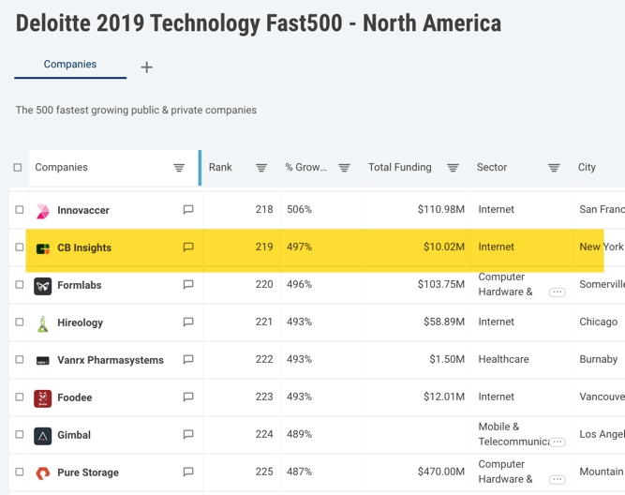Viewport: 625px width, 495px height.
Task: Open comment icon for Foodee row
Action: (188, 397)
